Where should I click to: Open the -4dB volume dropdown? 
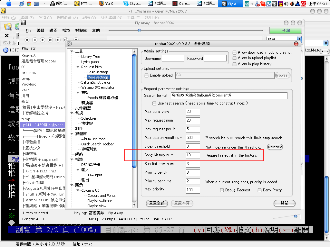pos(286,31)
